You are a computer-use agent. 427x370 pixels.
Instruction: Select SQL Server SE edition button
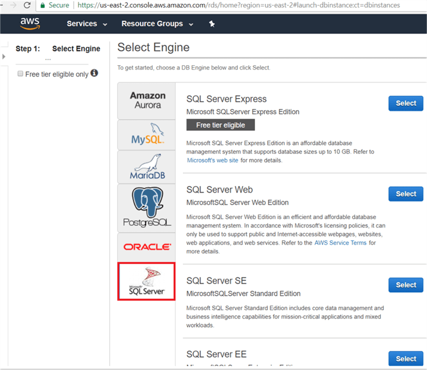406,285
